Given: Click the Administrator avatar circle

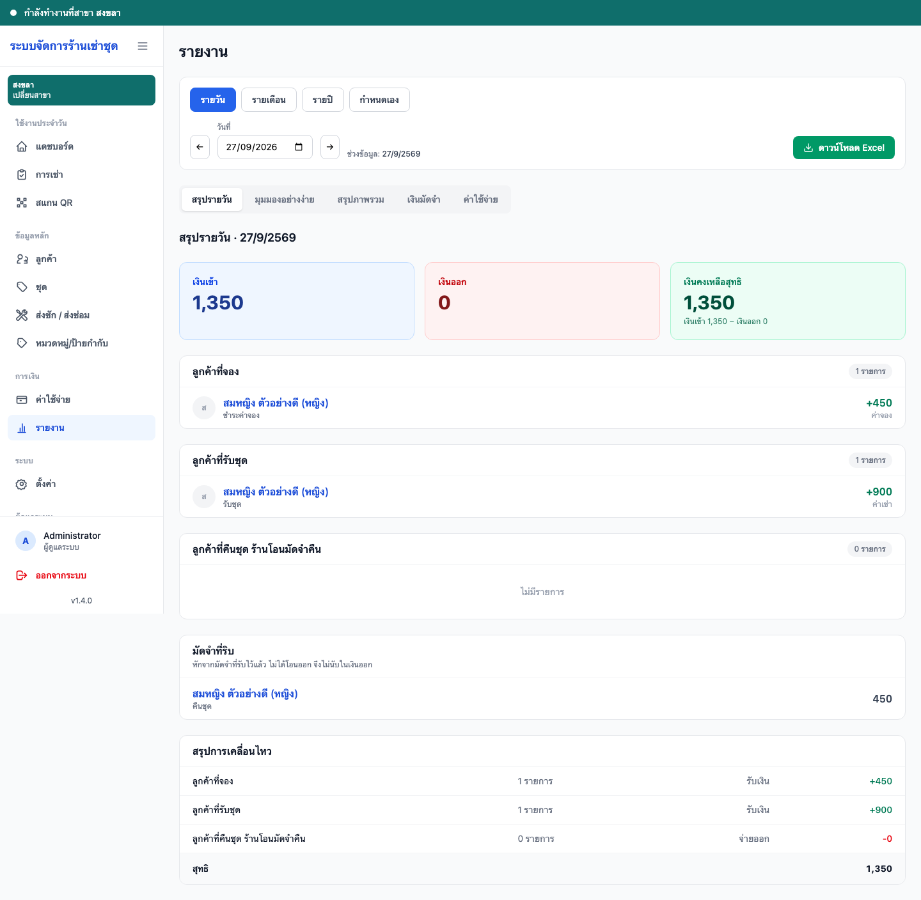Looking at the screenshot, I should (26, 541).
